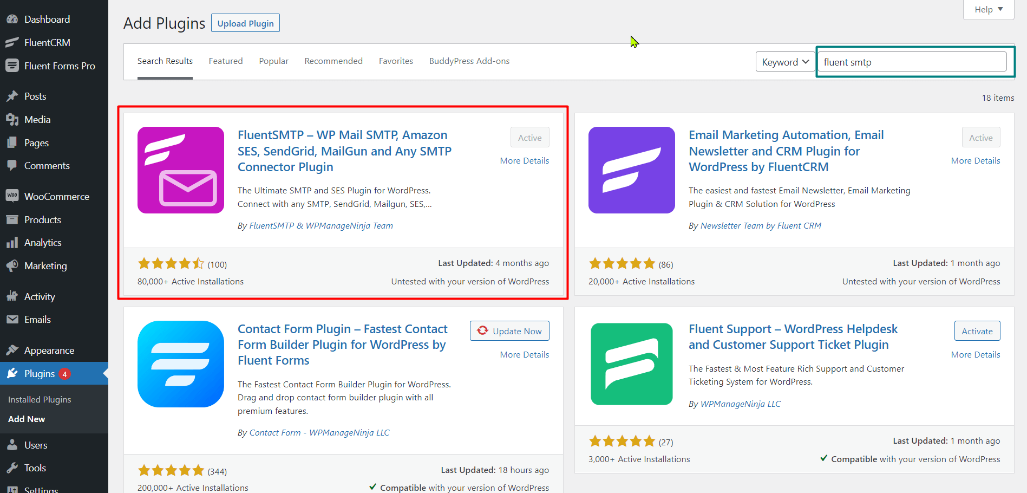The width and height of the screenshot is (1027, 493).
Task: Switch to the BuddyPress Add-ons tab
Action: point(469,61)
